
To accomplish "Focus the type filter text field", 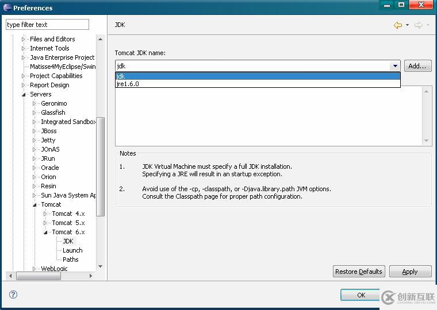I will click(x=47, y=25).
